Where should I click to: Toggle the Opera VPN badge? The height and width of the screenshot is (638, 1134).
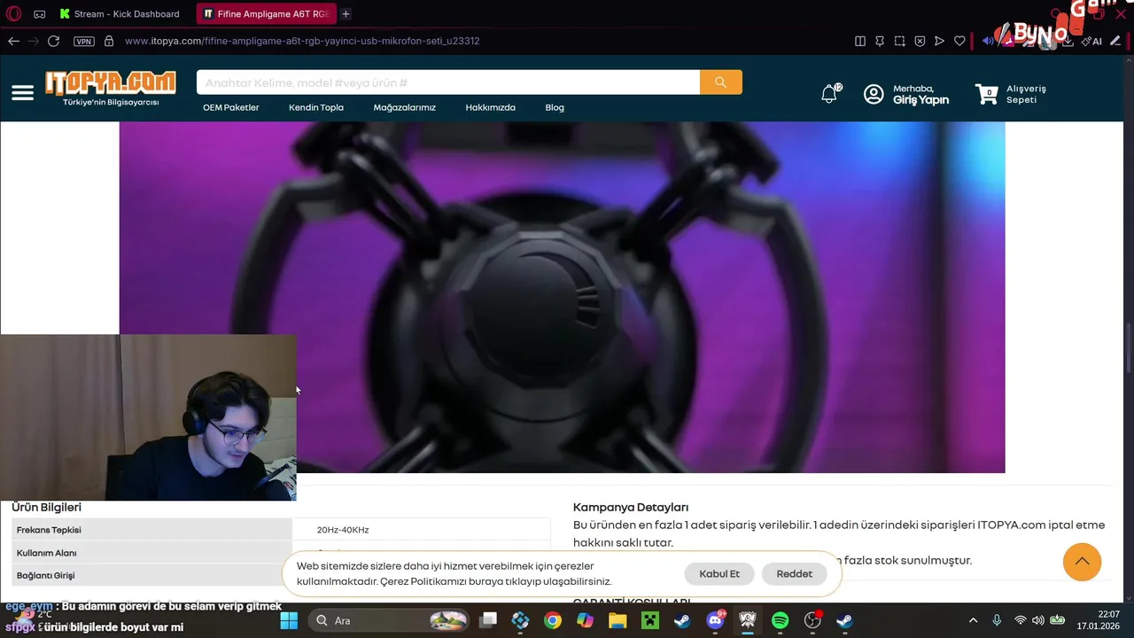pos(84,41)
